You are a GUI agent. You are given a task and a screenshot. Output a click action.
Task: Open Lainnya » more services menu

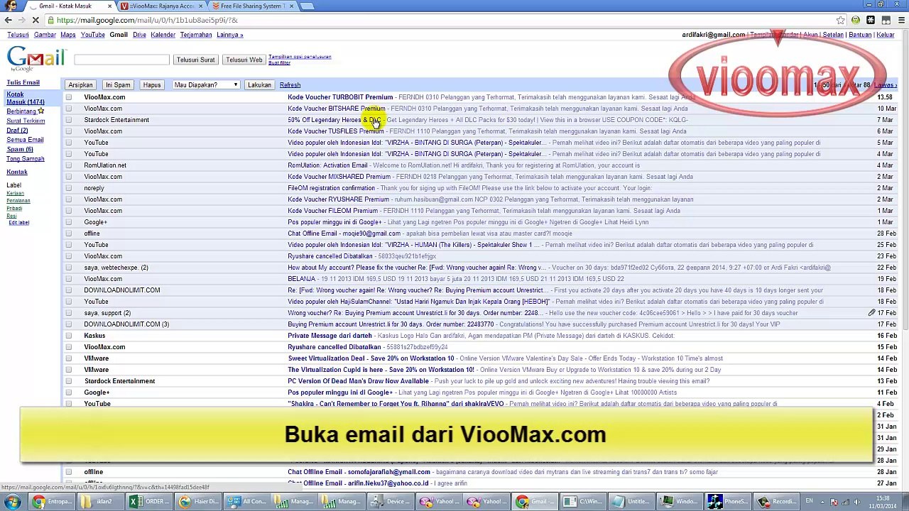pyautogui.click(x=229, y=35)
